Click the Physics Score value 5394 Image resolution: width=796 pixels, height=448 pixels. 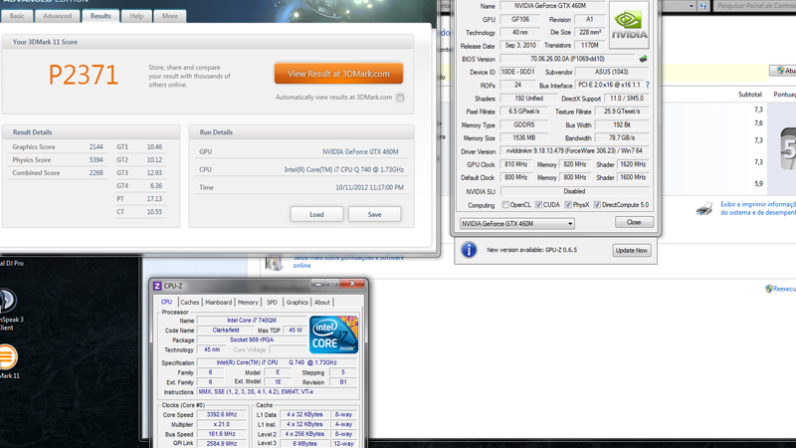[96, 160]
